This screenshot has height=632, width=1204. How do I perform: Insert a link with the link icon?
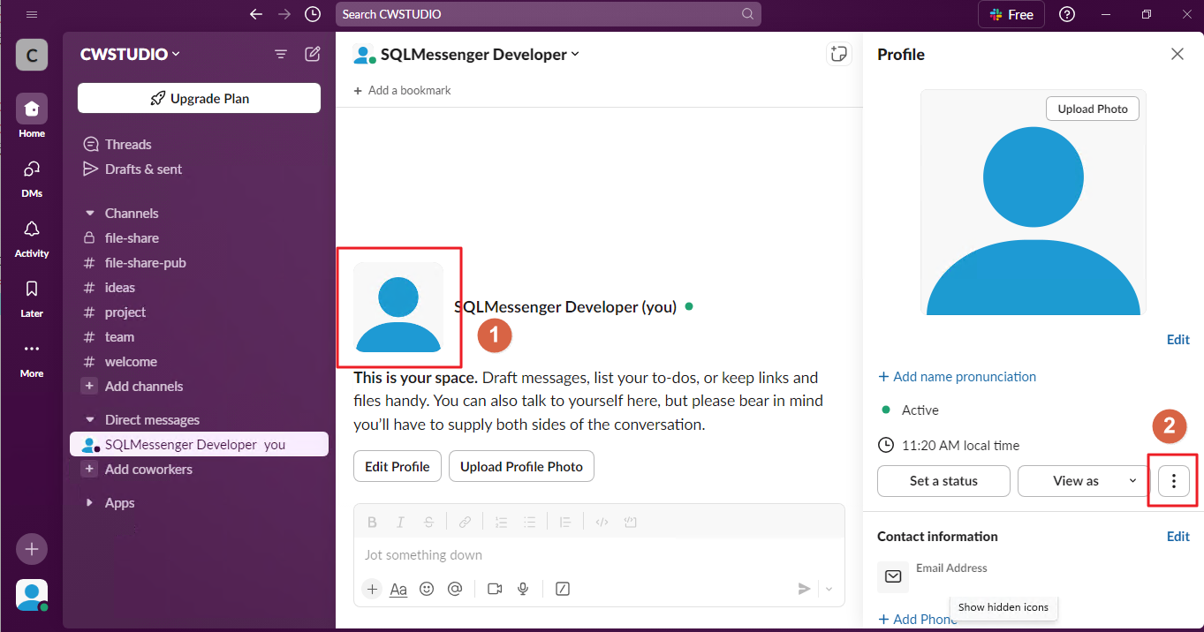tap(465, 522)
